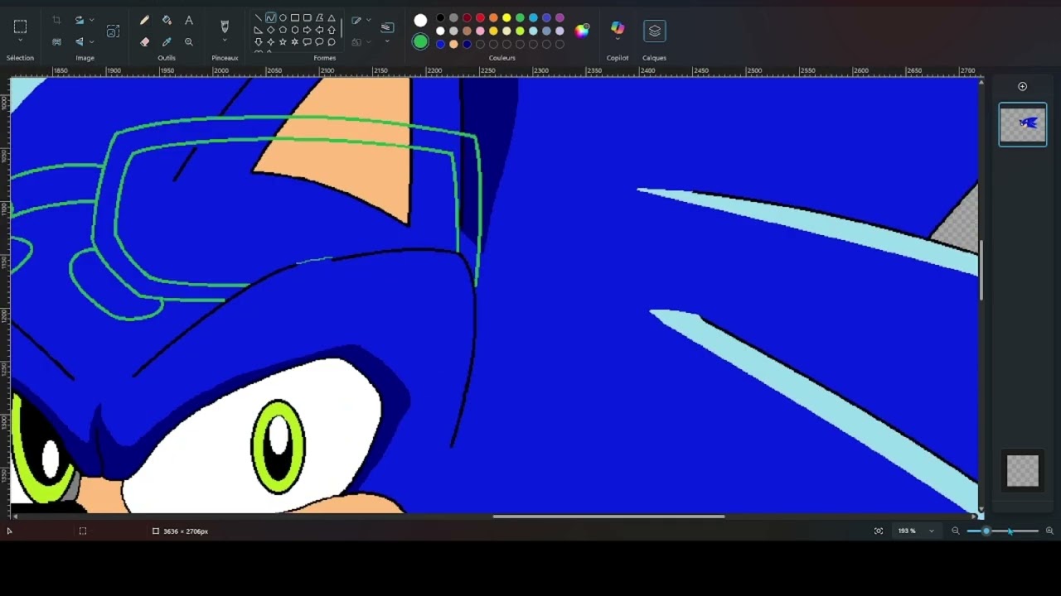Click the crop image icon

point(56,20)
